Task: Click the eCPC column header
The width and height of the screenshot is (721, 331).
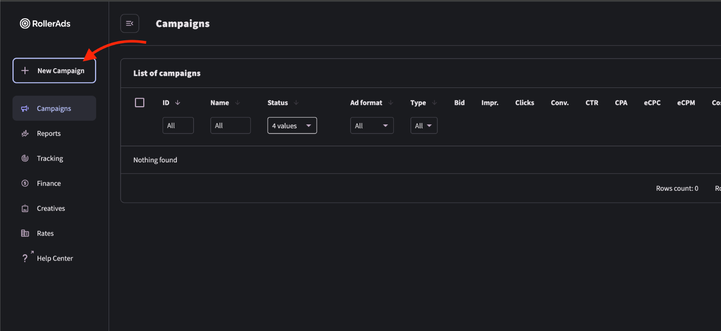Action: pyautogui.click(x=652, y=103)
